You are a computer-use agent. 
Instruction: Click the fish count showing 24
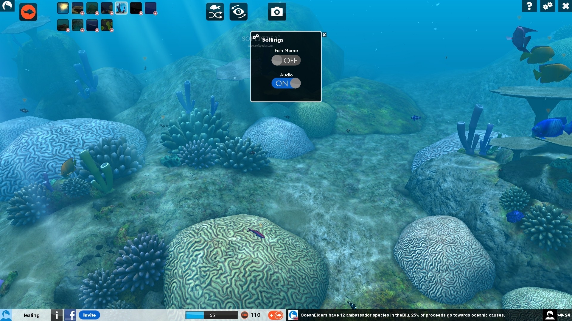(x=564, y=315)
